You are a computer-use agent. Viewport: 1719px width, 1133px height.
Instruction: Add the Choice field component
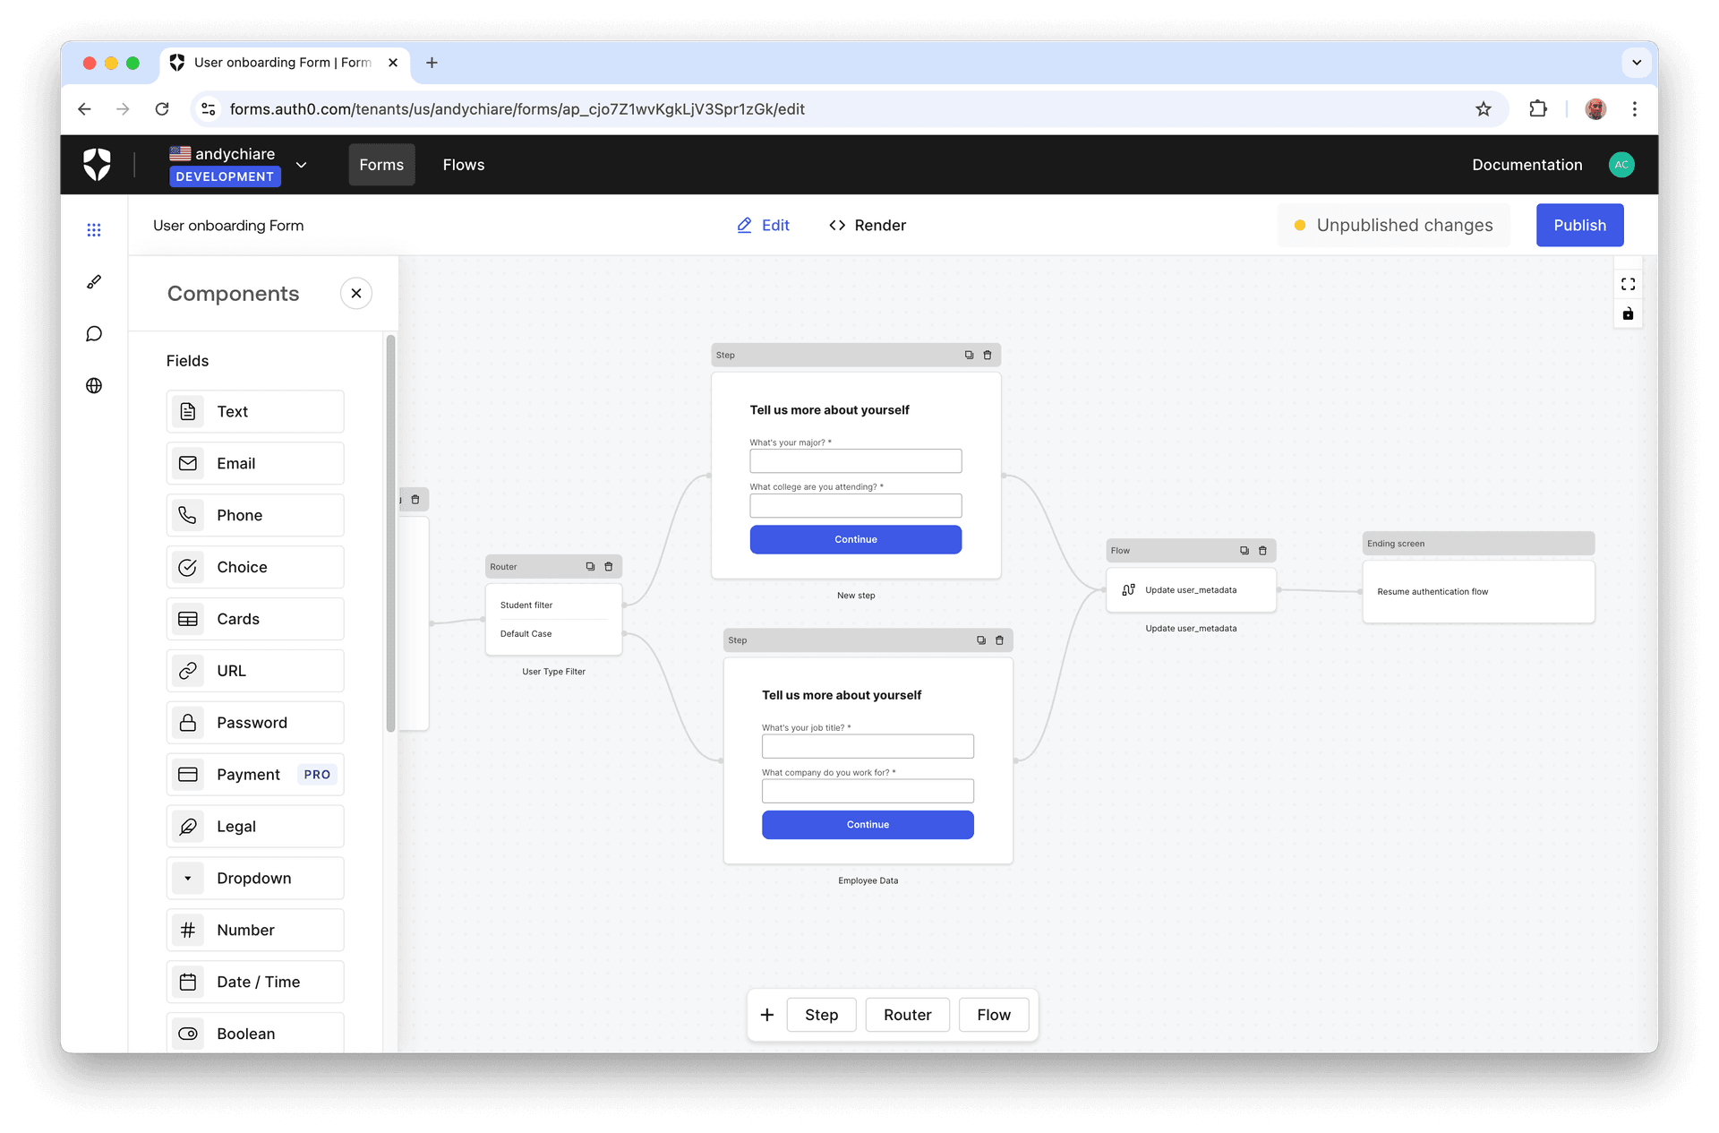[x=255, y=568]
